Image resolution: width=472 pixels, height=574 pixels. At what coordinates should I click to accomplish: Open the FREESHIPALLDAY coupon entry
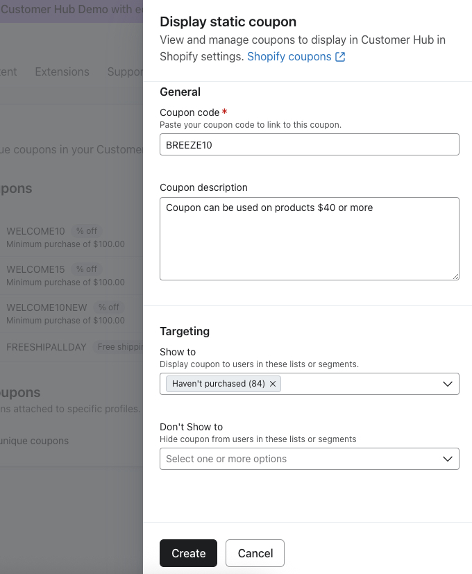pyautogui.click(x=47, y=347)
